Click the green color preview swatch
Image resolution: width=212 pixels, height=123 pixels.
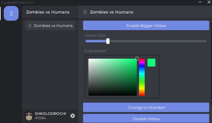coord(151,62)
